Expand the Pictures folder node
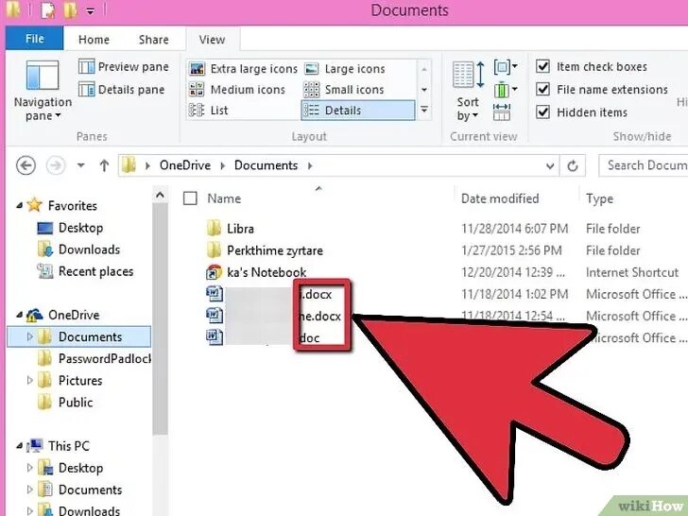The width and height of the screenshot is (688, 516). (30, 380)
